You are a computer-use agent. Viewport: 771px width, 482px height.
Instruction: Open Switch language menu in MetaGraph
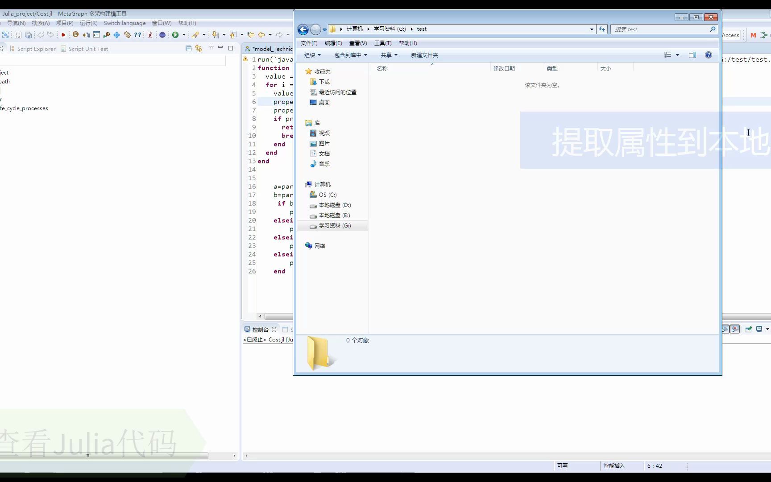[x=125, y=23]
